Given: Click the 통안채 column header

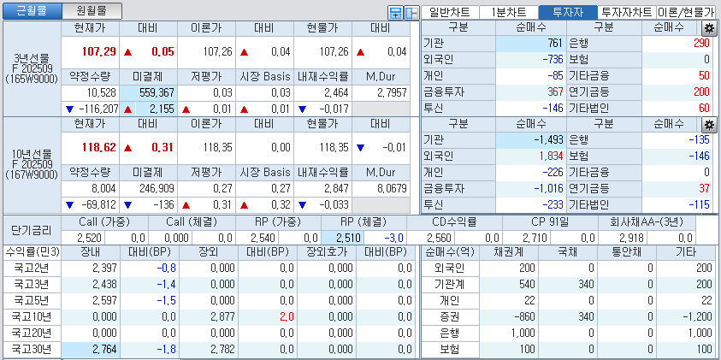Looking at the screenshot, I should coord(626,252).
